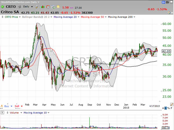
Task: Expand the Moving Average 50 dropdown
Action: [x=106, y=17]
